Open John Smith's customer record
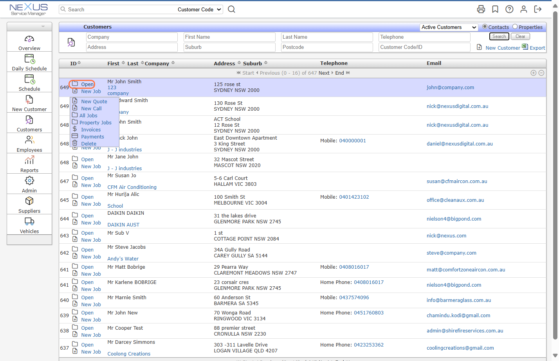Screen dimensions: 559x361 tap(87, 84)
